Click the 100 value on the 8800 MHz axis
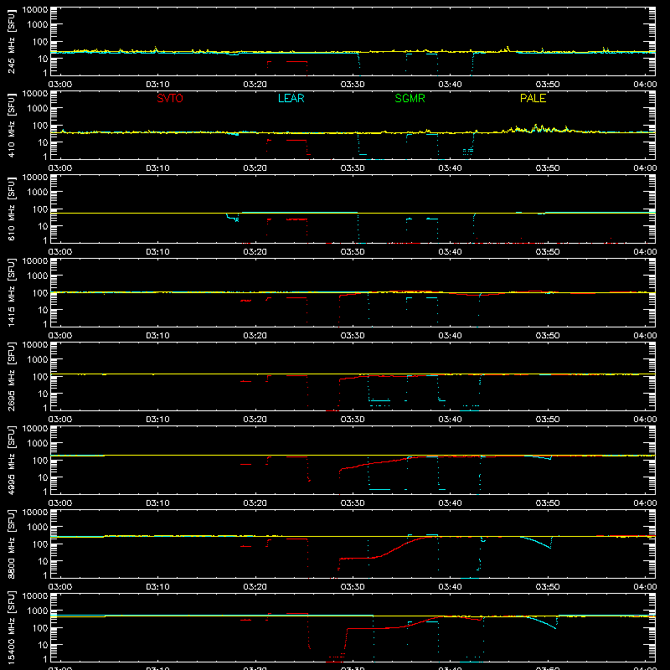This screenshot has width=670, height=670. (x=40, y=544)
